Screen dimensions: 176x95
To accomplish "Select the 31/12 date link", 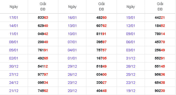I will [131, 58].
